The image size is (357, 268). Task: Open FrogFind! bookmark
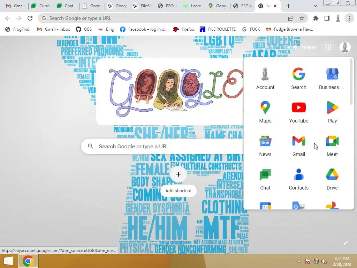coord(18,29)
